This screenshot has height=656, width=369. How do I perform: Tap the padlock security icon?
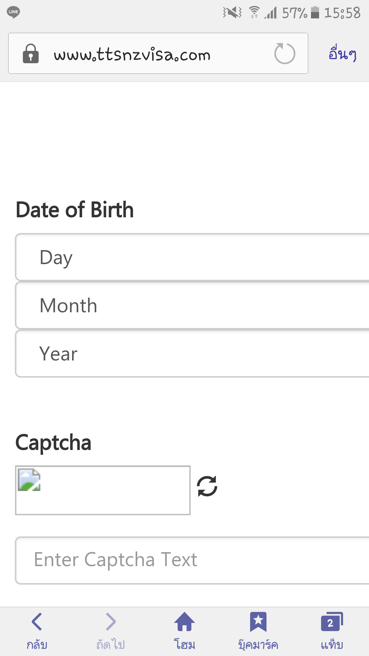coord(31,54)
